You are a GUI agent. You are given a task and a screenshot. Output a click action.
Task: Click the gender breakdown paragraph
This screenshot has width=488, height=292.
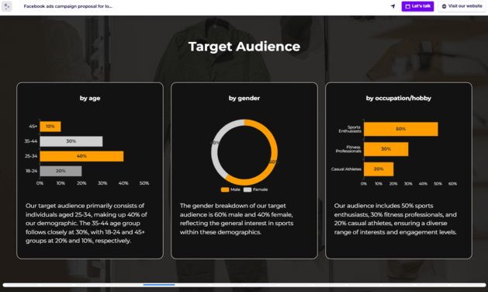[237, 219]
